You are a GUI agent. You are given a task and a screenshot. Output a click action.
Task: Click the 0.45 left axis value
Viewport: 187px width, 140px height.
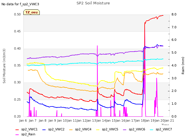(18, 31)
